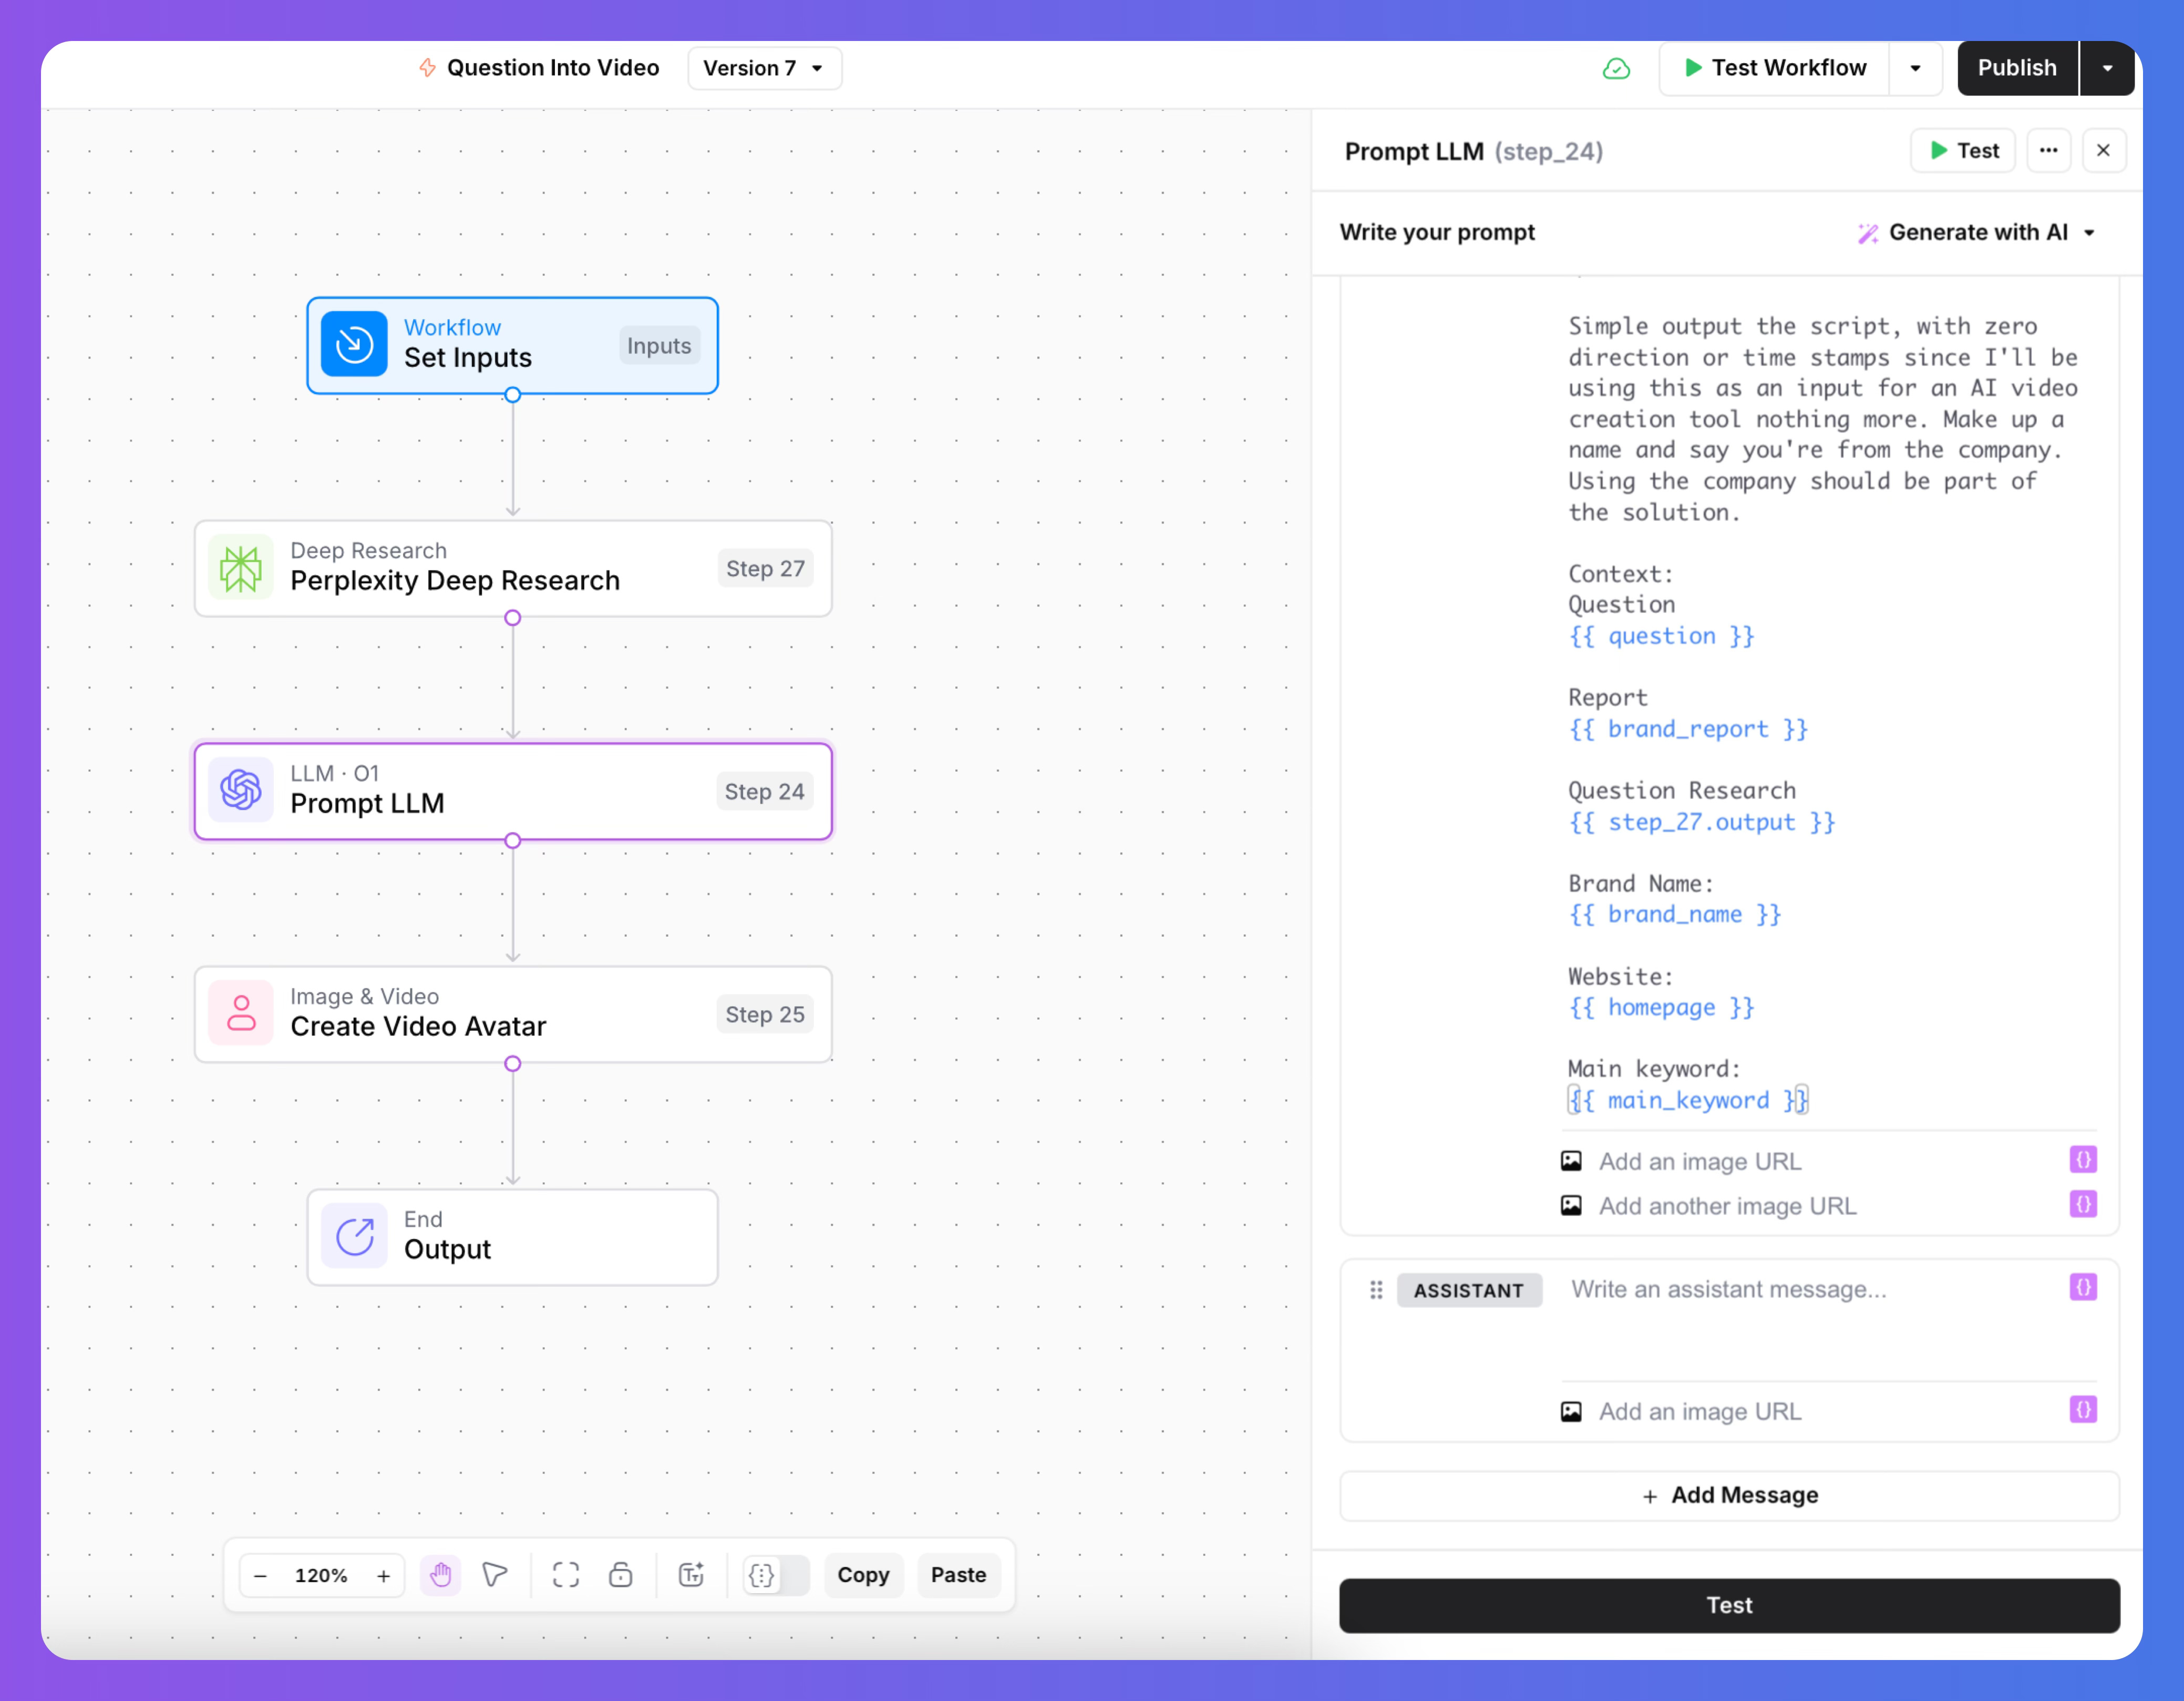Viewport: 2184px width, 1701px height.
Task: Select the Create Video Avatar step node
Action: coord(512,1013)
